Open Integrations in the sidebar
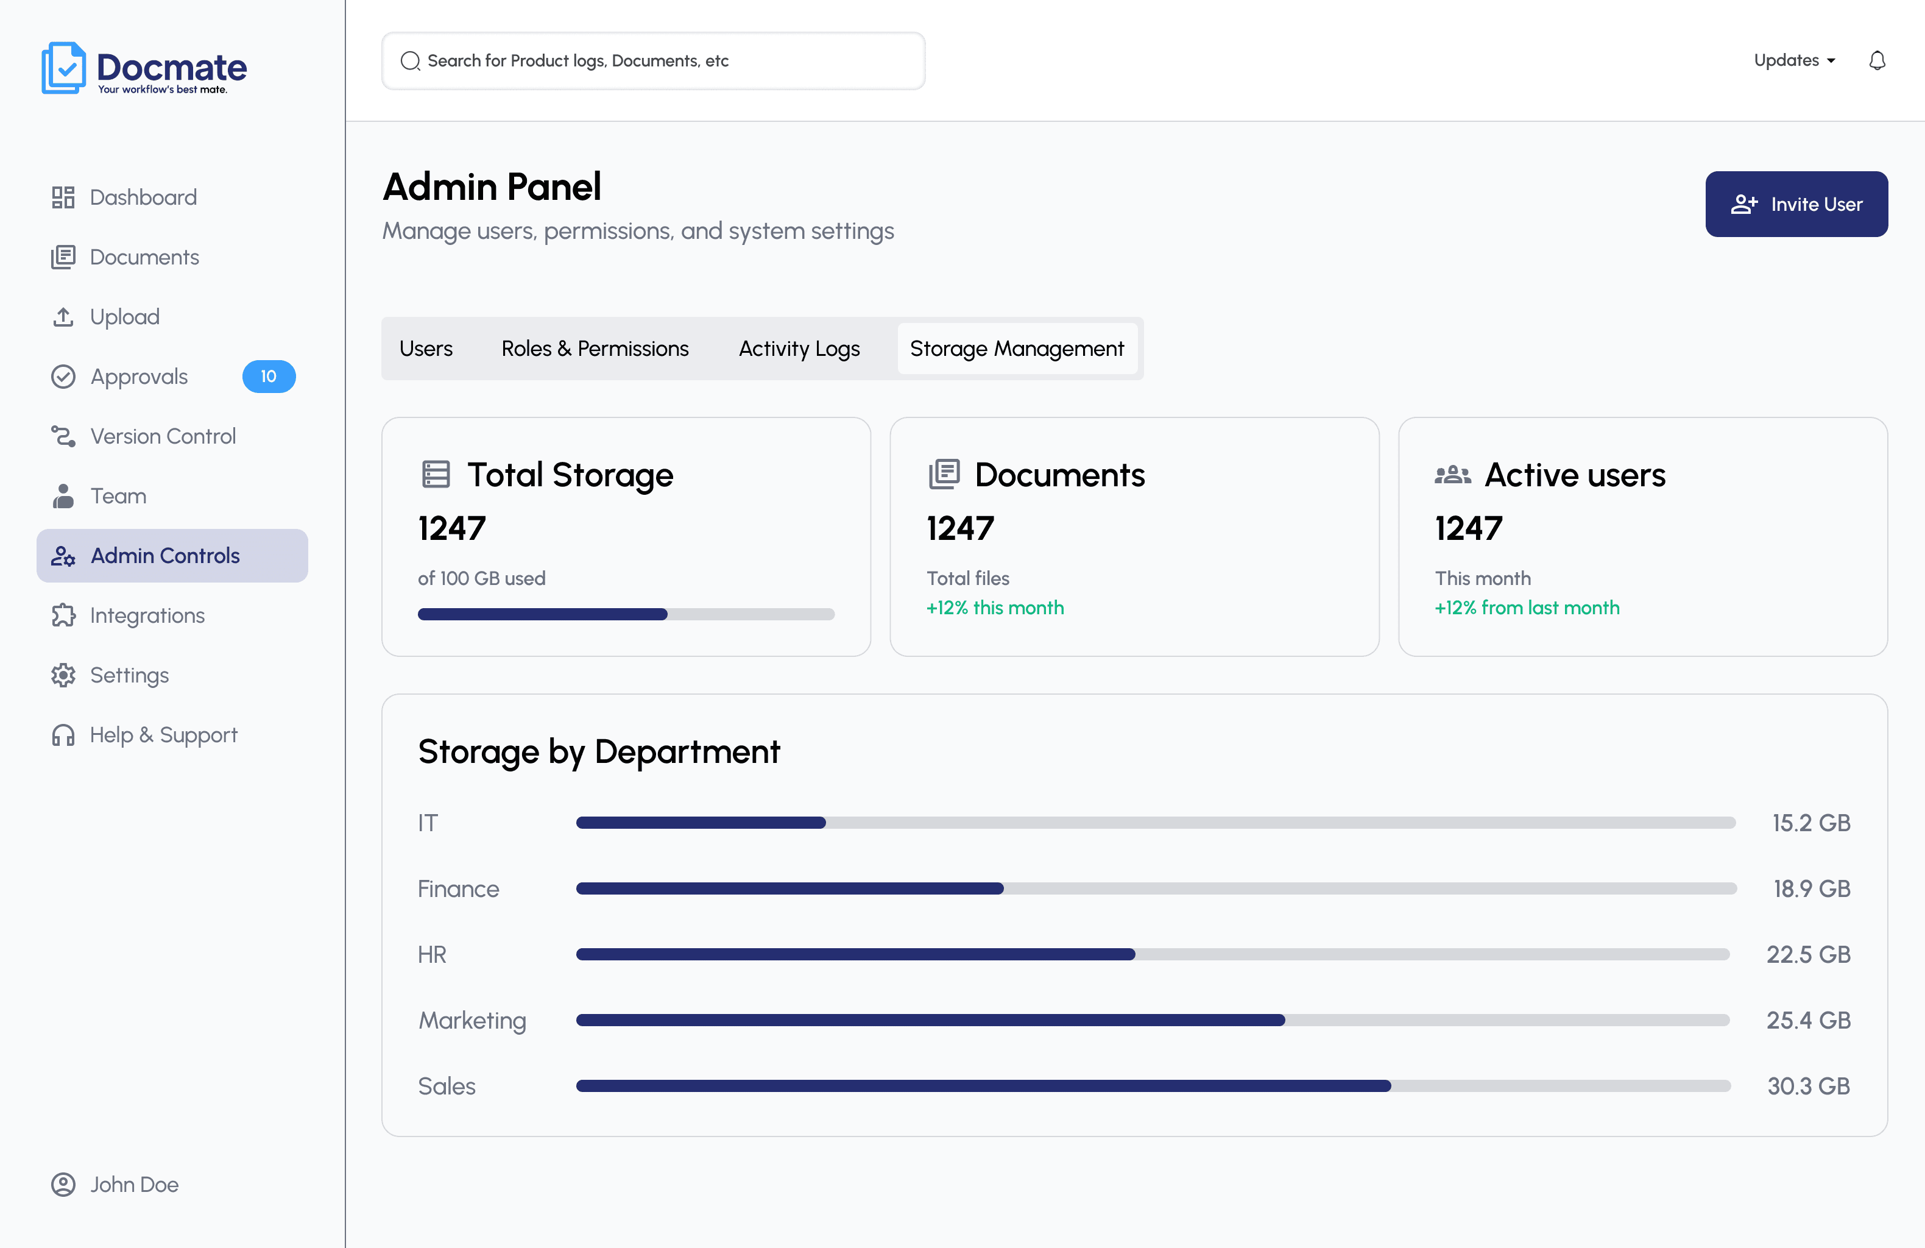This screenshot has width=1925, height=1248. [172, 616]
